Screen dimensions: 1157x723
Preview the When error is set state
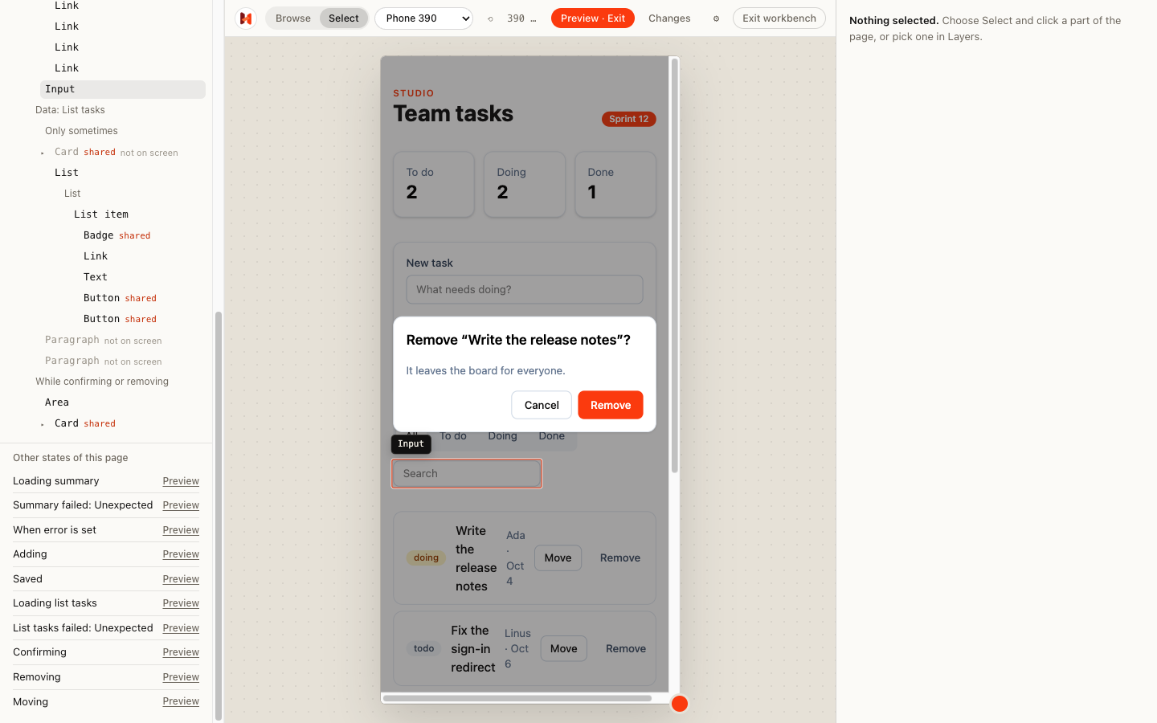pyautogui.click(x=181, y=530)
